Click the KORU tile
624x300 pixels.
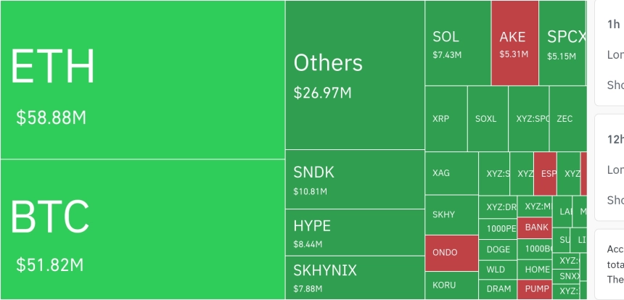pos(452,286)
